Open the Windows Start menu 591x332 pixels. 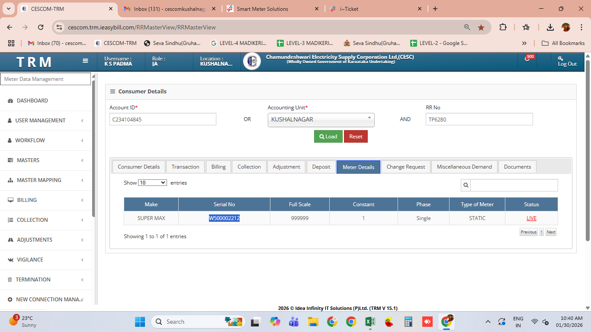point(140,322)
